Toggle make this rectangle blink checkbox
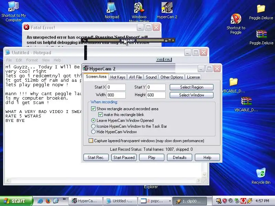The width and height of the screenshot is (275, 206). pos(100,115)
